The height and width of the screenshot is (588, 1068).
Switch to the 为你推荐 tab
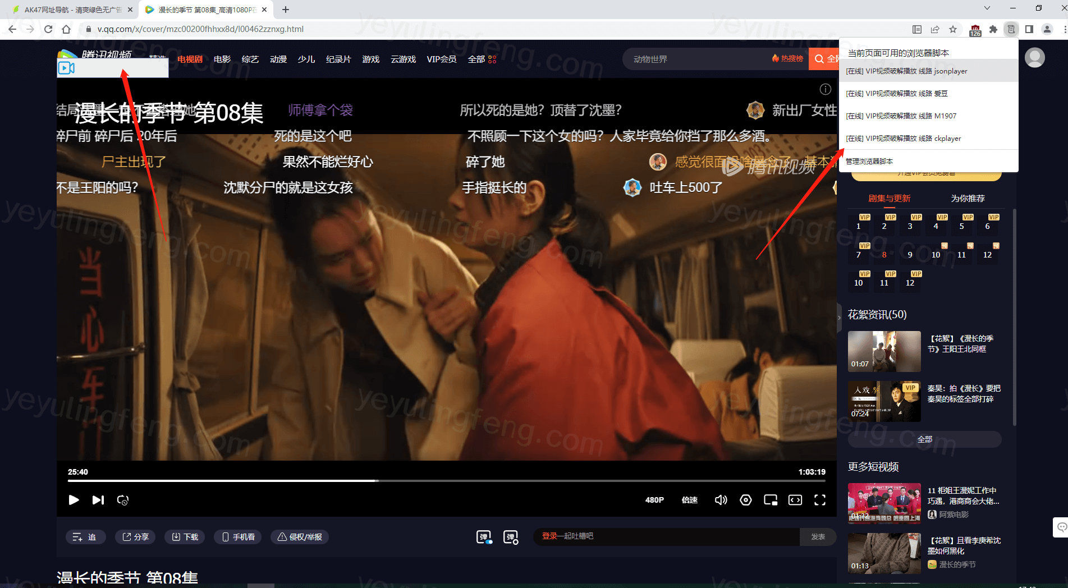[968, 199]
